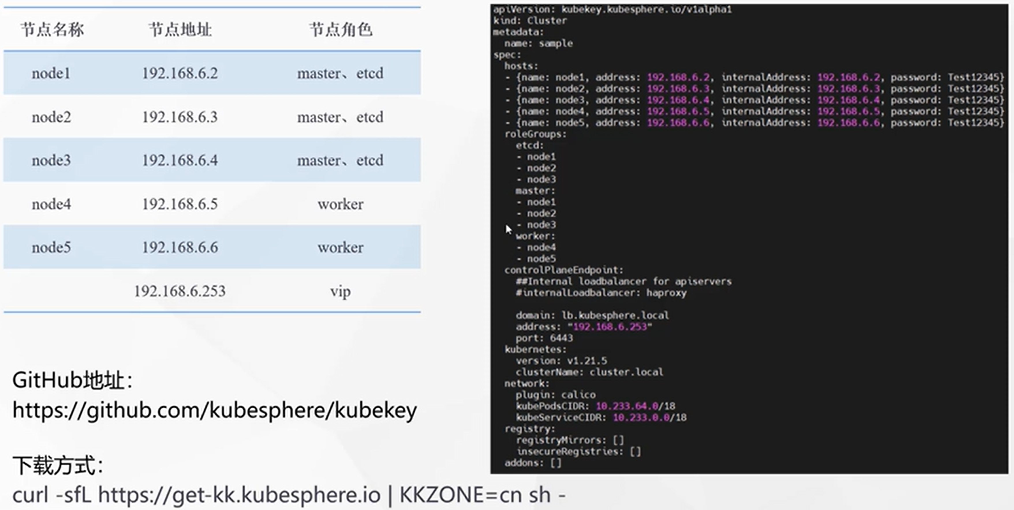The width and height of the screenshot is (1014, 510).
Task: Click the table address 192.168.6.3
Action: [180, 117]
